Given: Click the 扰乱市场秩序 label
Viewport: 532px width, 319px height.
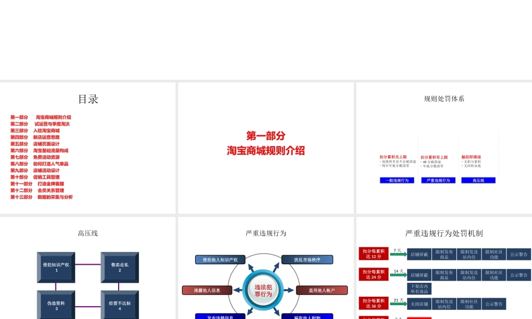Looking at the screenshot, I should coord(307,259).
